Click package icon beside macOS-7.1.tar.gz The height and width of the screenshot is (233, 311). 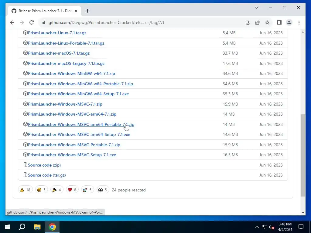[26, 53]
